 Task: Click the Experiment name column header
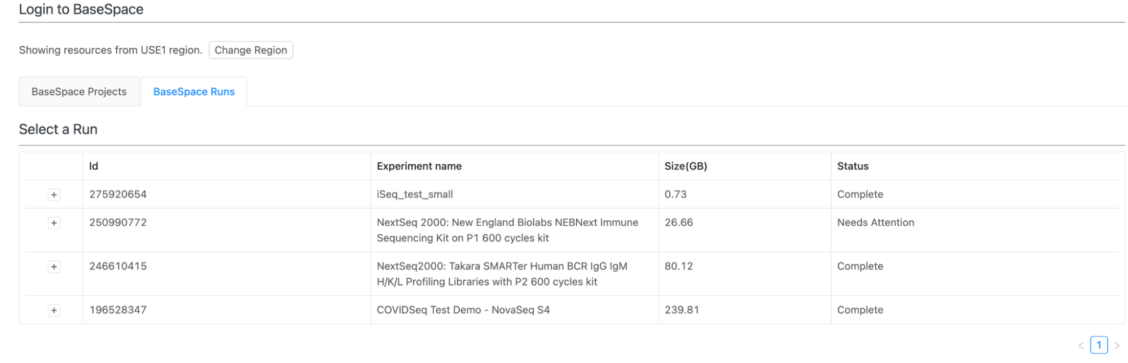coord(419,166)
